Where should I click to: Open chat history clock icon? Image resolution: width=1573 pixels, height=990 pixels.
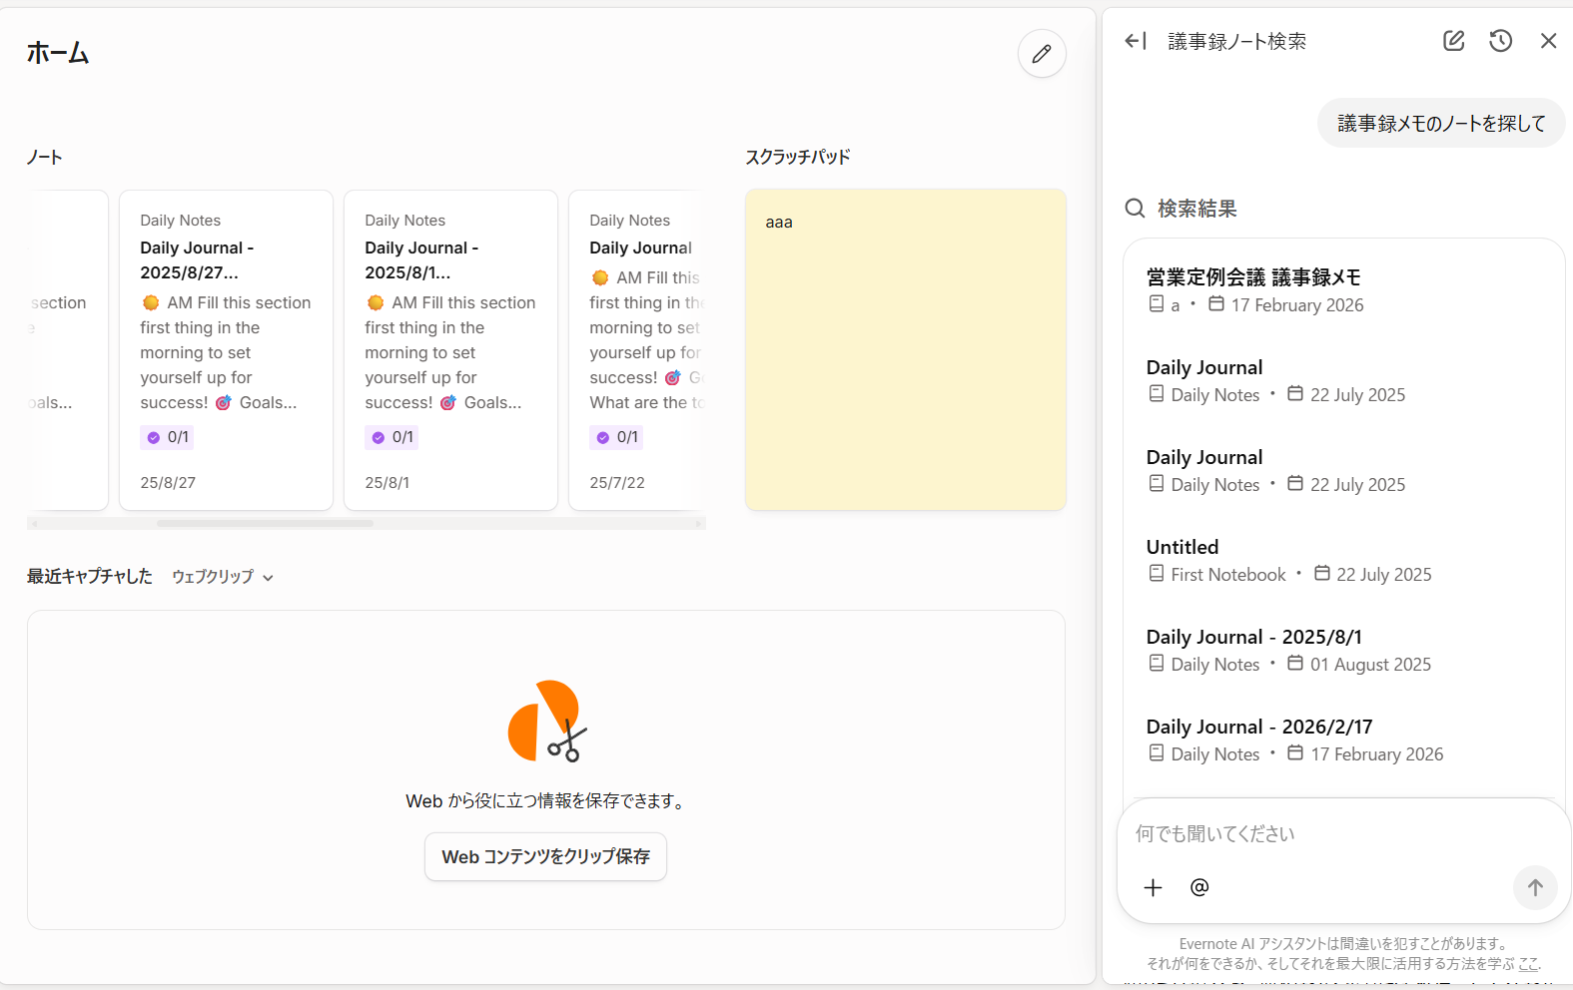[1501, 41]
